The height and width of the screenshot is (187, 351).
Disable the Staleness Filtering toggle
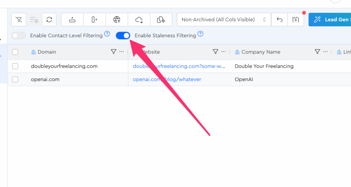(x=123, y=36)
